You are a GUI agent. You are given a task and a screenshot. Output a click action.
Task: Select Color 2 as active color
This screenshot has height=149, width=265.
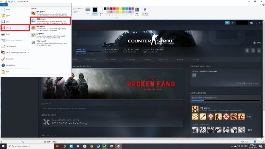101,11
